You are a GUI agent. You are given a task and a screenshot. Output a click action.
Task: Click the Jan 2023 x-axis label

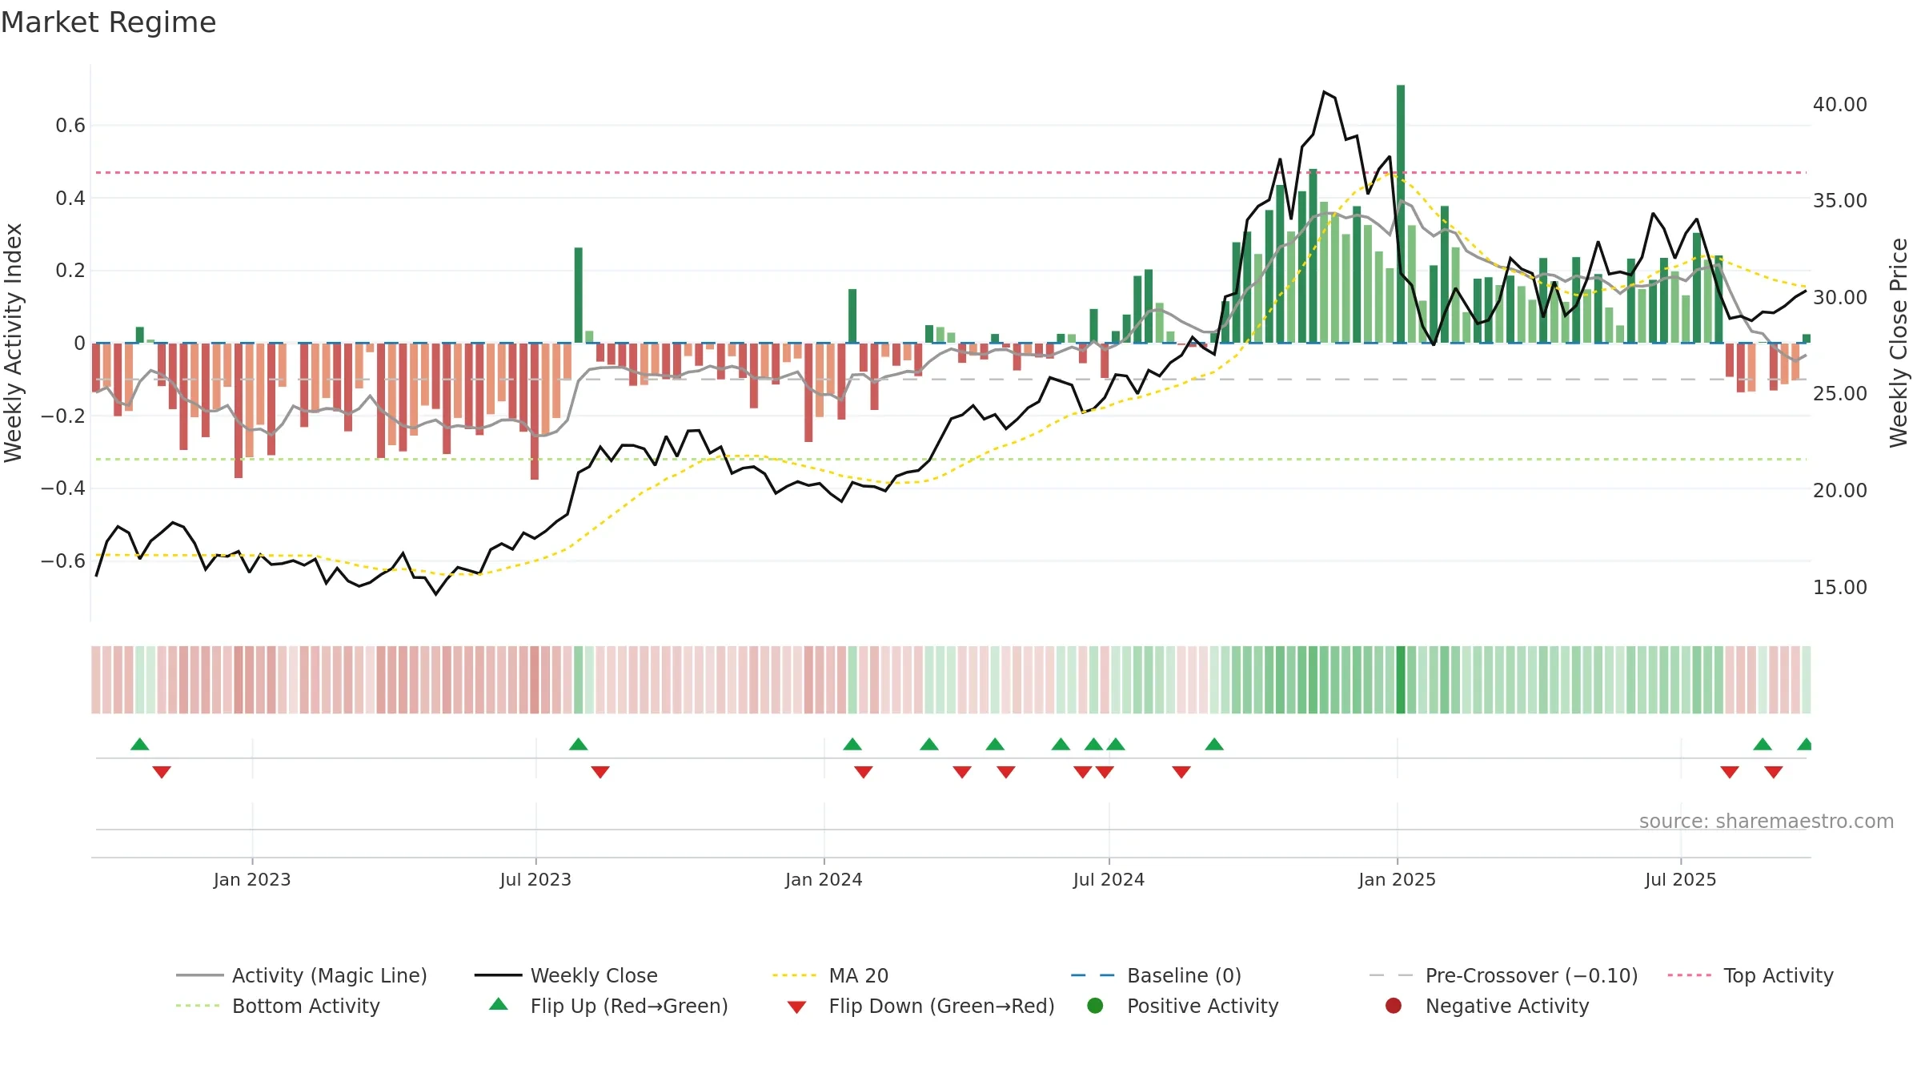[x=252, y=879]
